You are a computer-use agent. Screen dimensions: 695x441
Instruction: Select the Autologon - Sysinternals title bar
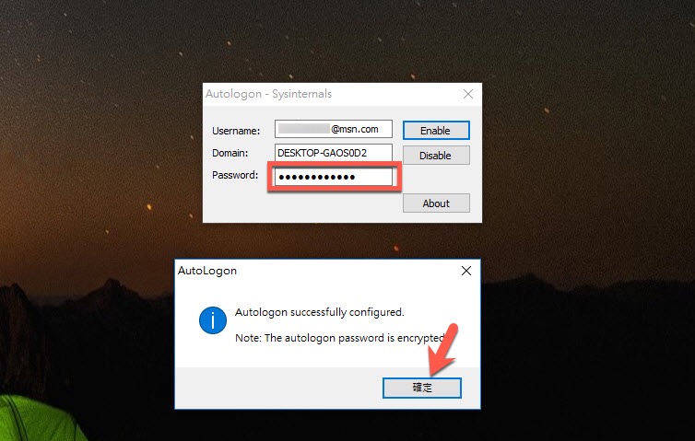click(330, 94)
